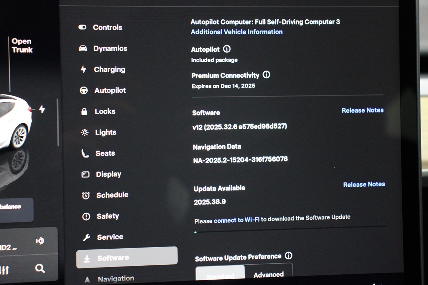Select the Standard update preference

(x=220, y=275)
